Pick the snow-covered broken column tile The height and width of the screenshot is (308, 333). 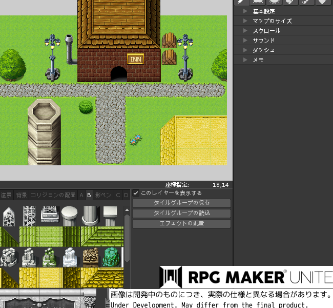tap(70, 257)
